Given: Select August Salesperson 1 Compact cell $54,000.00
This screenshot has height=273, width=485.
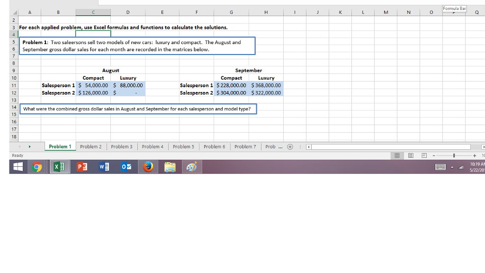Looking at the screenshot, I should (93, 85).
